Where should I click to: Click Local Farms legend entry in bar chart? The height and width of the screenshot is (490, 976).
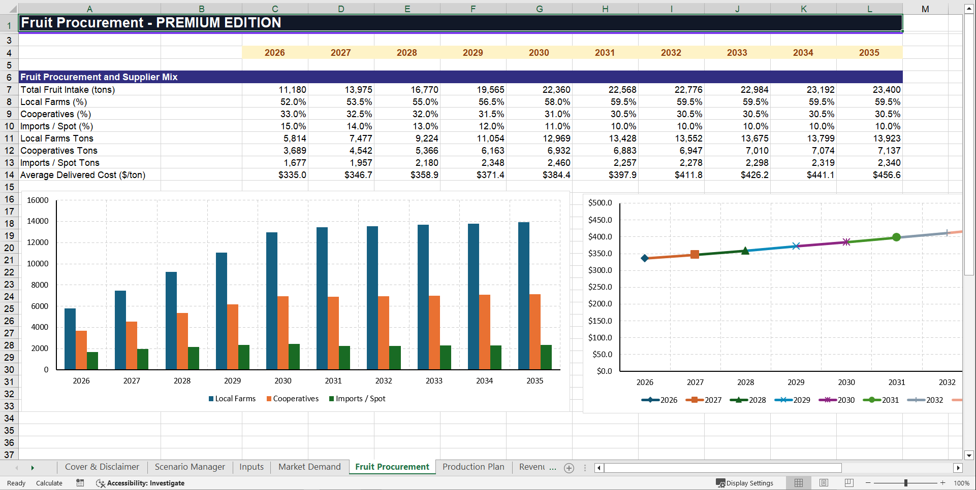(x=232, y=399)
